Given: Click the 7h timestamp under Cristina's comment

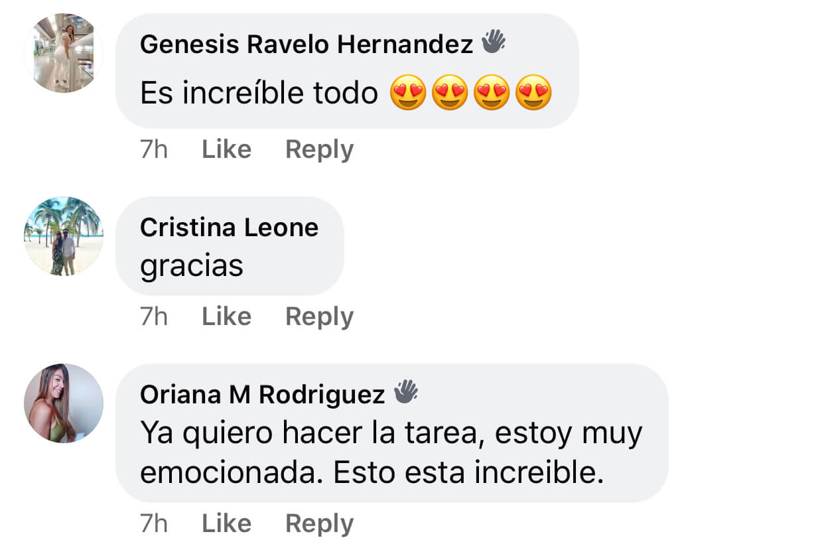Looking at the screenshot, I should [154, 316].
